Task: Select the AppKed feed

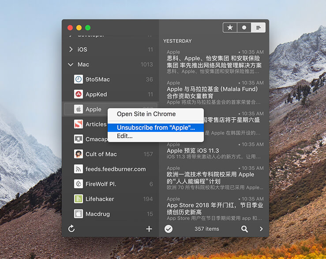Action: (x=110, y=94)
